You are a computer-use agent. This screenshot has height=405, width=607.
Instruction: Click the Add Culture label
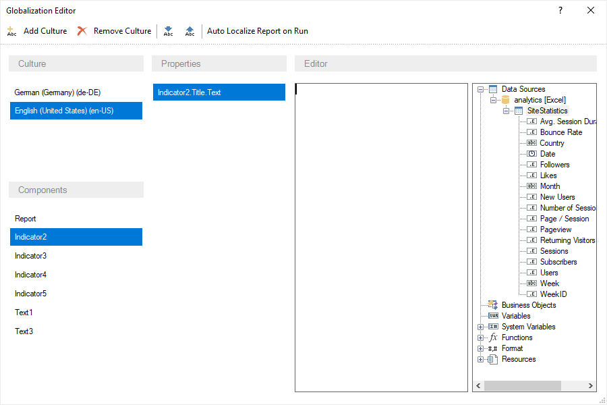(x=45, y=31)
